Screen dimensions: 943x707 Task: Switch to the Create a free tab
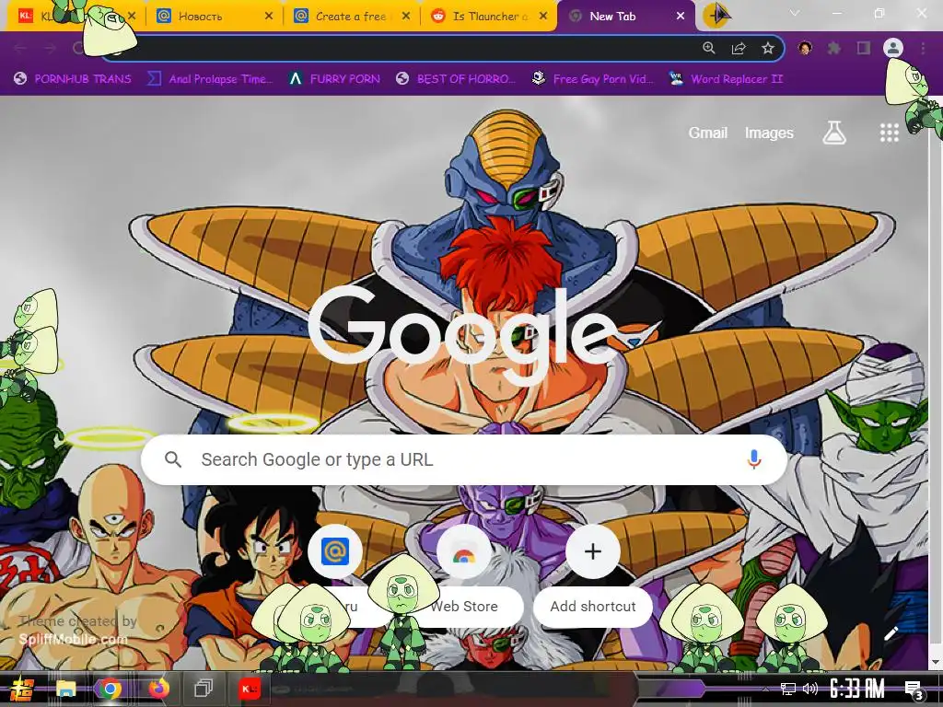pos(350,17)
